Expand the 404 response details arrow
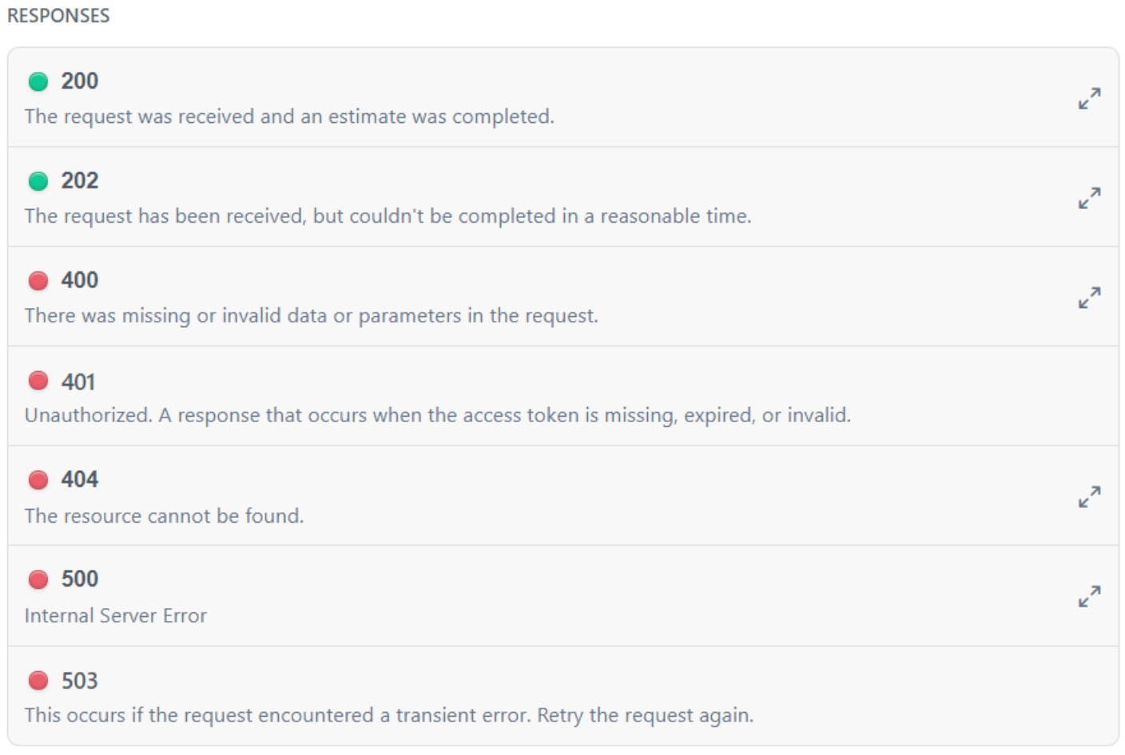1125x755 pixels. (1089, 496)
